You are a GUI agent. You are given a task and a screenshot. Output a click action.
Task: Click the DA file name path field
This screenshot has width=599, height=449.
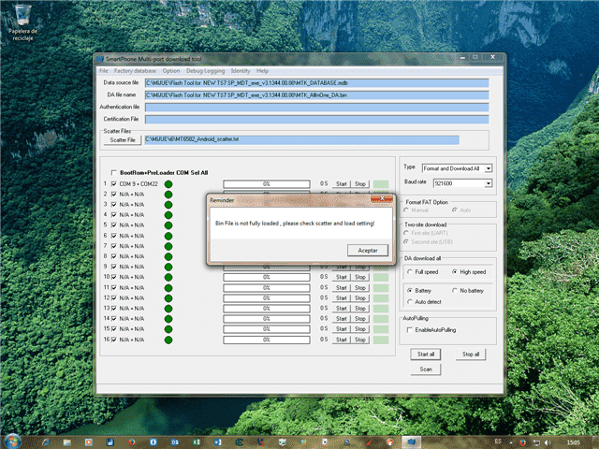[316, 95]
